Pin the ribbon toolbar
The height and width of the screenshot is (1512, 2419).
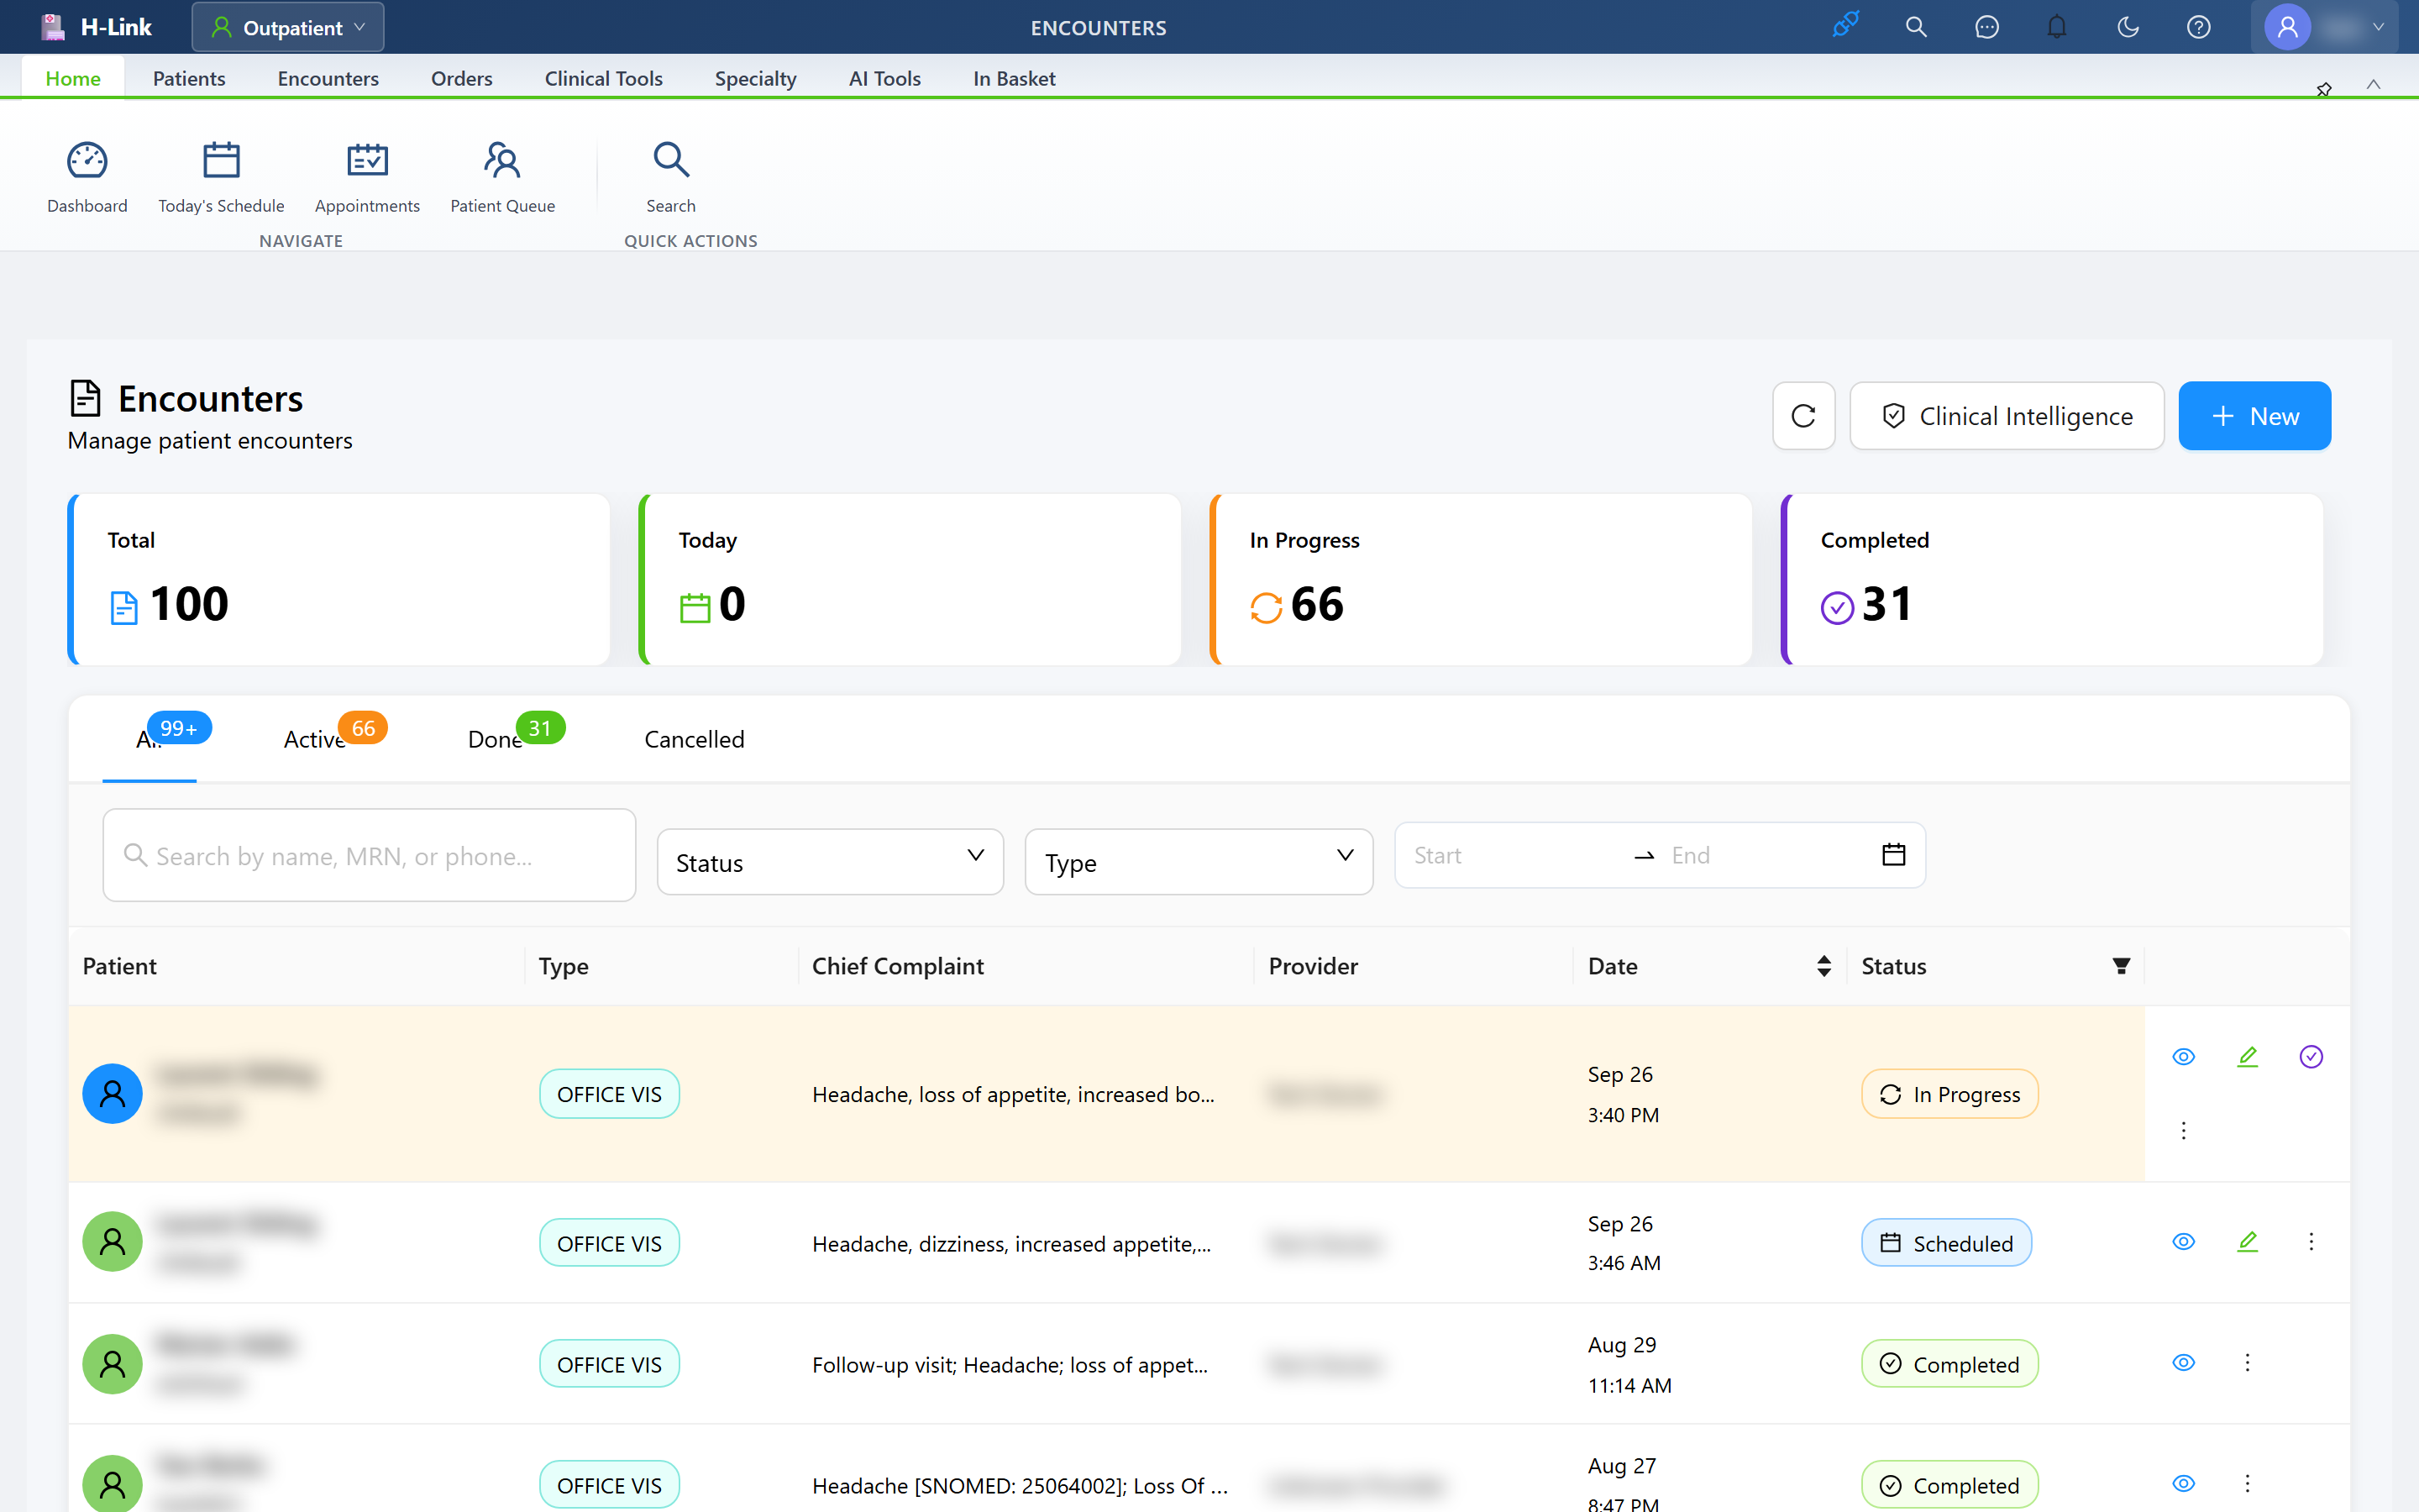point(2324,89)
